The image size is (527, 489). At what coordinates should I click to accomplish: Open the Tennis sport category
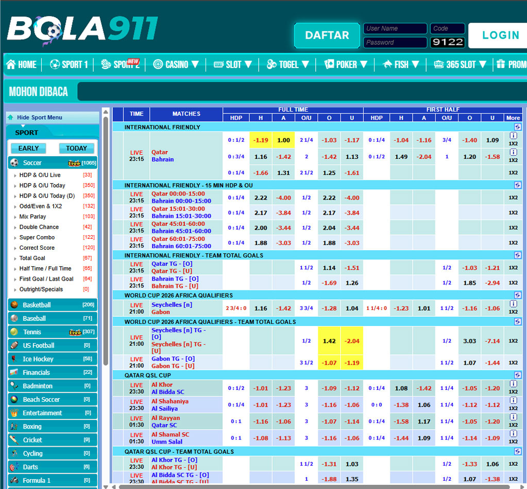click(x=53, y=332)
